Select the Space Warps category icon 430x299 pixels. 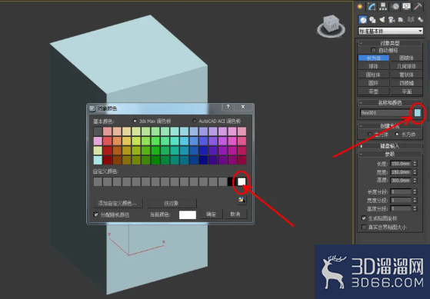pos(411,20)
